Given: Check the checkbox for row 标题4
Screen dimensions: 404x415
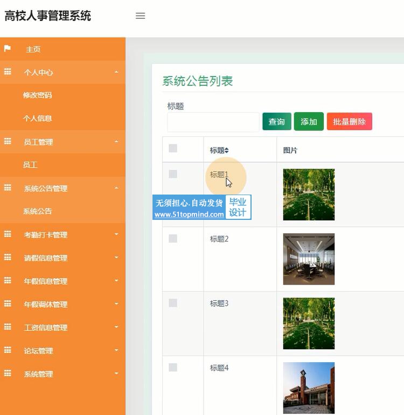Looking at the screenshot, I should click(x=173, y=368).
